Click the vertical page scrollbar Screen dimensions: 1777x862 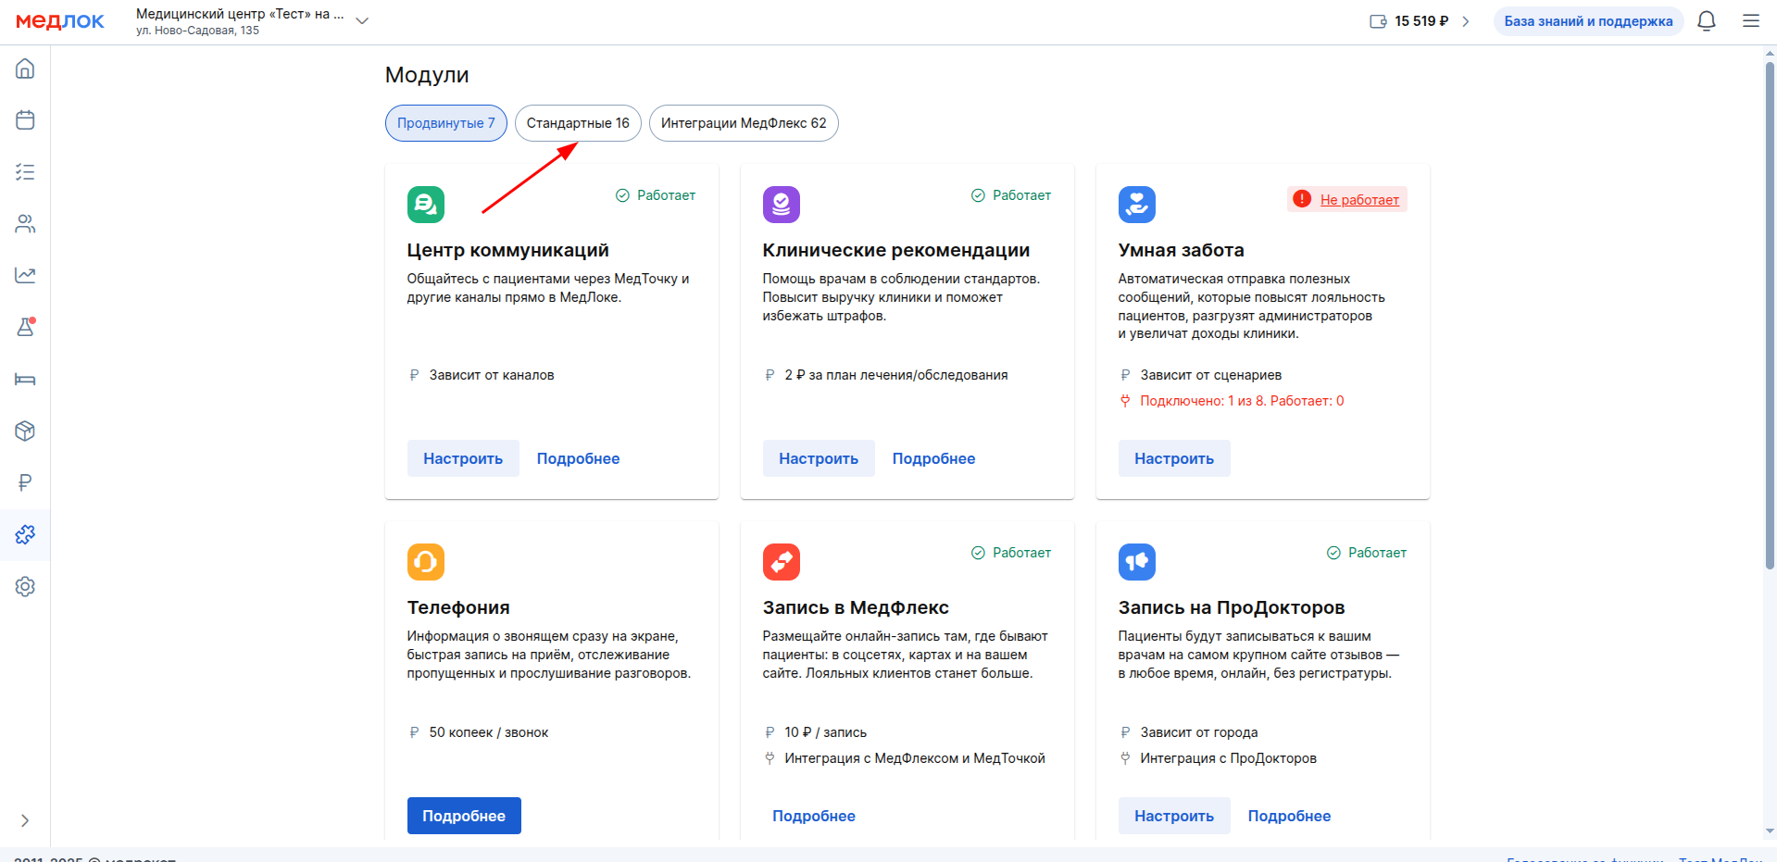click(x=1770, y=315)
